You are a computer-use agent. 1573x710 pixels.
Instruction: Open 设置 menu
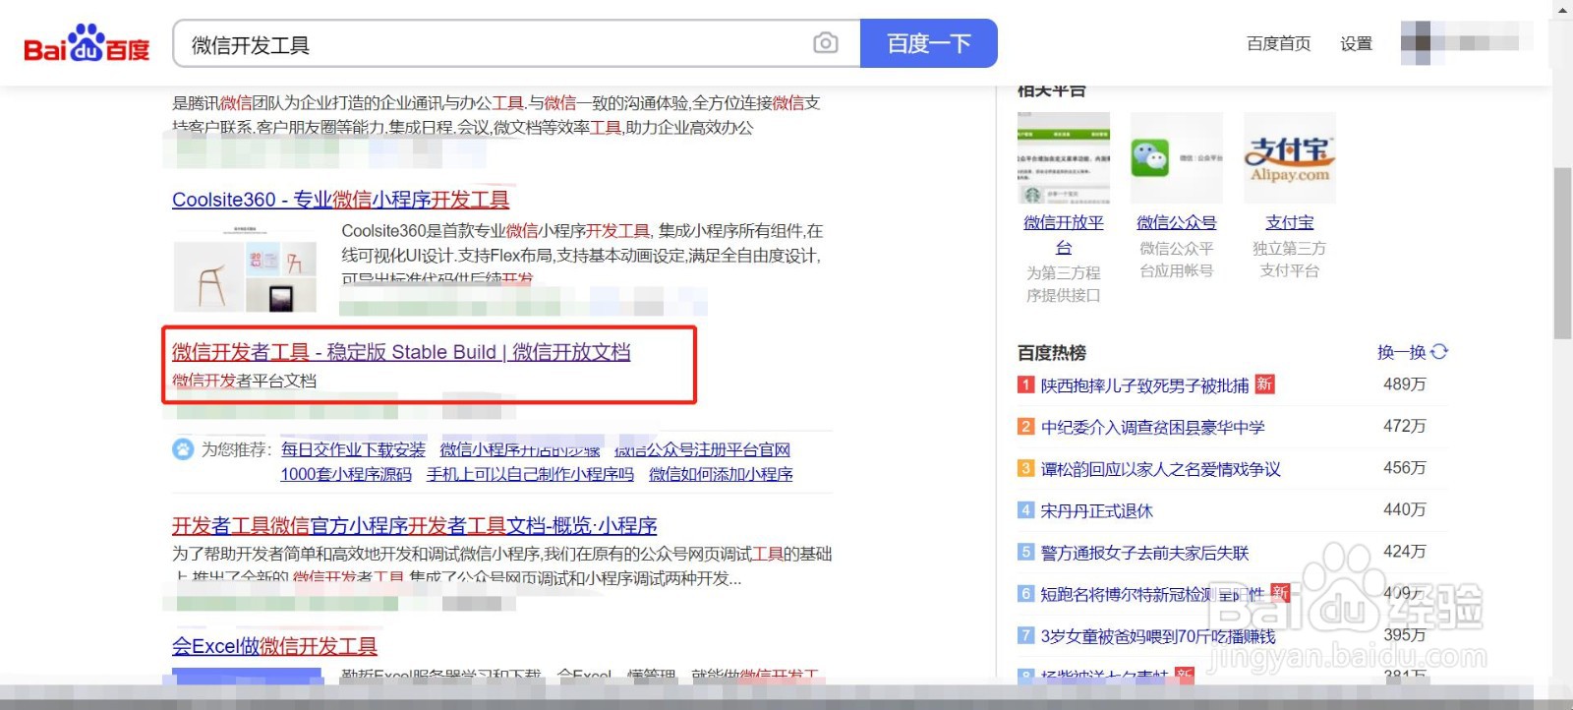click(1356, 43)
